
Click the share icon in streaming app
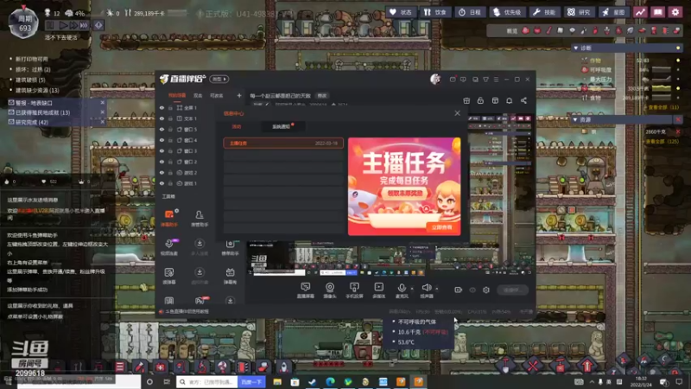click(523, 100)
